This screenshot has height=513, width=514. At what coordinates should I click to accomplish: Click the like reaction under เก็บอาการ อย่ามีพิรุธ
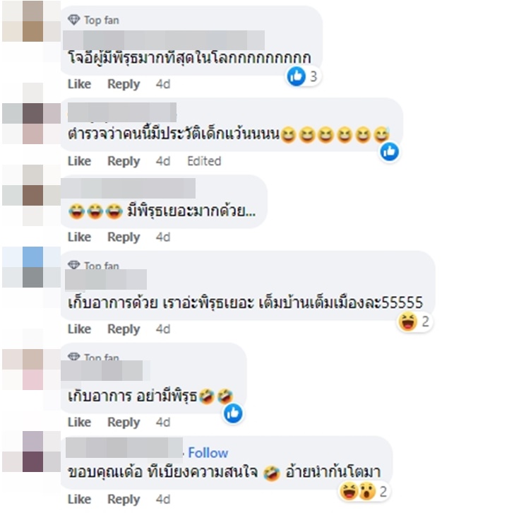[233, 413]
